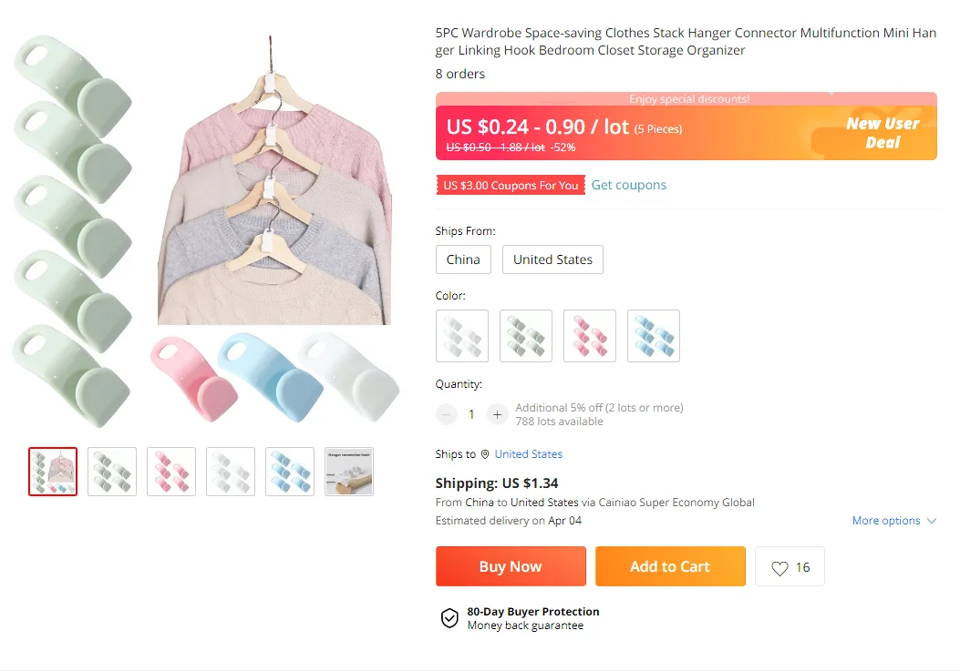Choose the green color swatch

pos(526,336)
